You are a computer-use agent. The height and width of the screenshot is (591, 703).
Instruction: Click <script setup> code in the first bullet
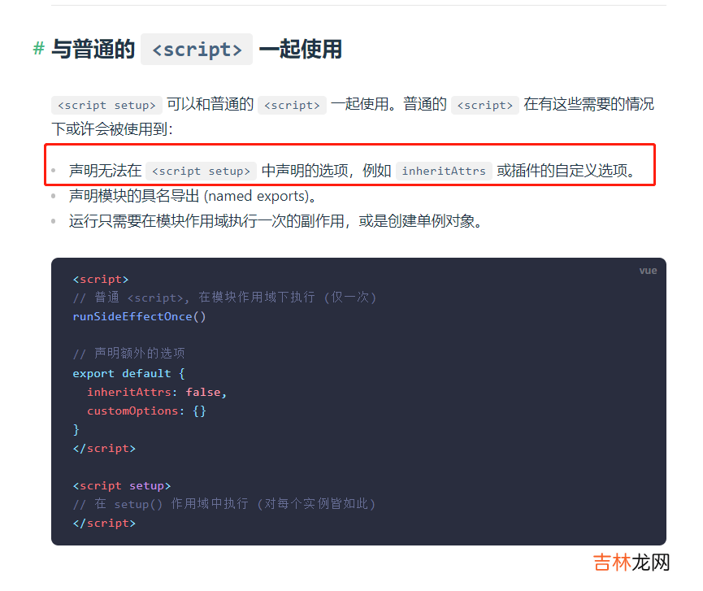pyautogui.click(x=202, y=171)
